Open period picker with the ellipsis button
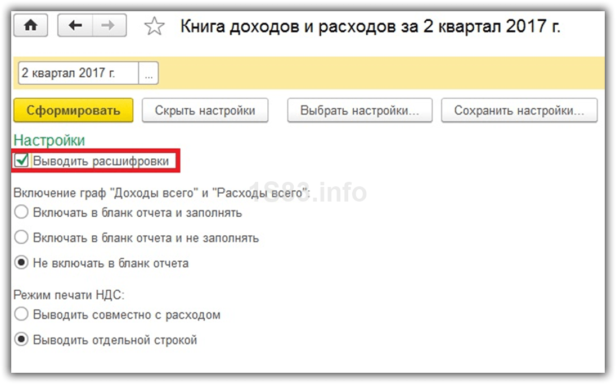The image size is (616, 384). coord(149,74)
